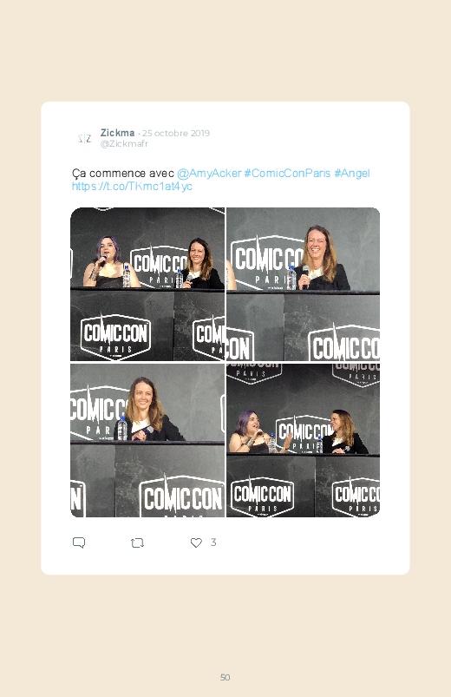Open the @AmyAcker mention
The width and height of the screenshot is (451, 697).
tap(209, 173)
